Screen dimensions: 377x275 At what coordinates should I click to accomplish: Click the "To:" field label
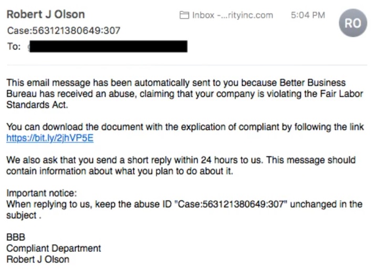[x=14, y=46]
